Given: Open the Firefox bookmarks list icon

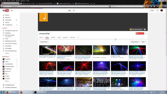Looking at the screenshot, I should click(148, 7).
